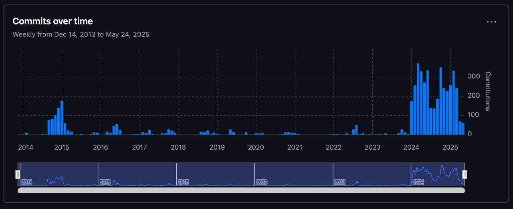
Task: Click the first tall bar starting 2024
Action: coord(412,118)
